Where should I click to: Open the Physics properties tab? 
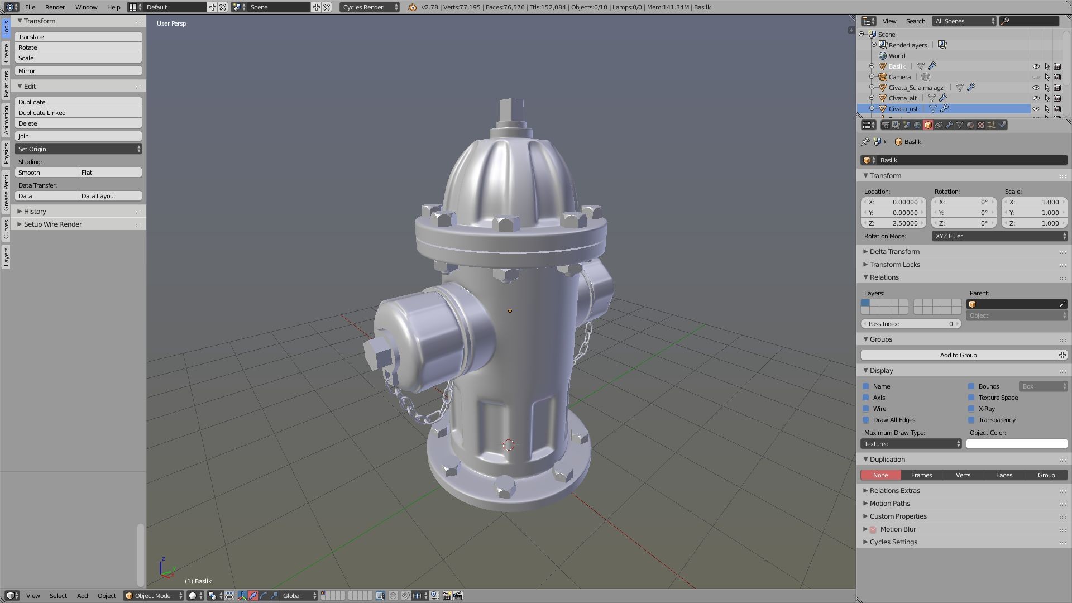click(x=1002, y=125)
